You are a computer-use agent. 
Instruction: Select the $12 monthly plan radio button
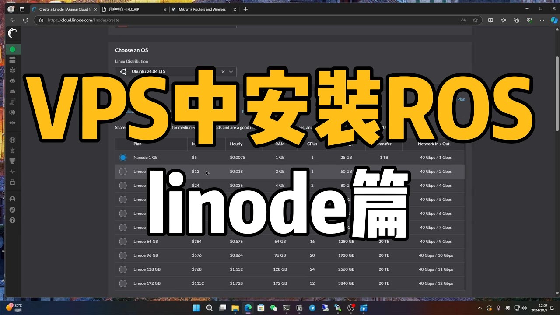(x=123, y=171)
